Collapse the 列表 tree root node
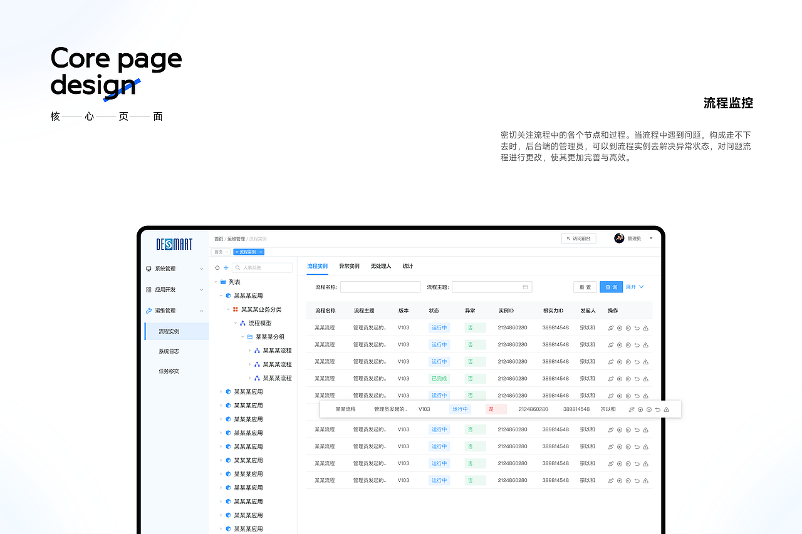 pos(216,281)
